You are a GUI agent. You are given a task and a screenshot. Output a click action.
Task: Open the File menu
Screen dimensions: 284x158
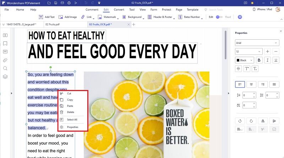pos(6,10)
